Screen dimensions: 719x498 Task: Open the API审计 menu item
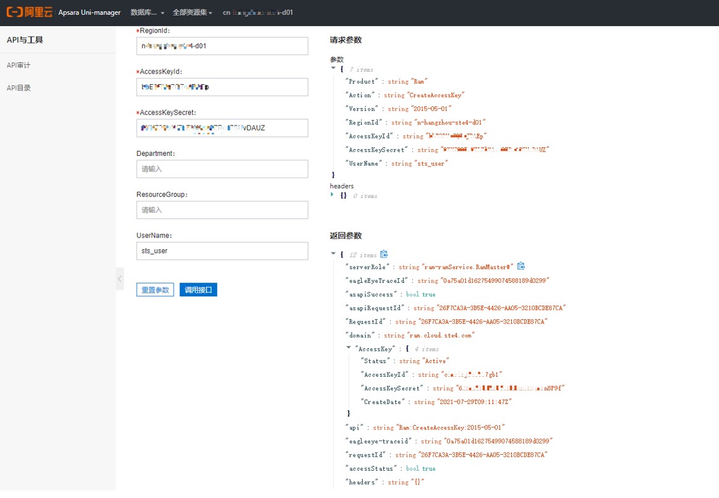[x=19, y=65]
